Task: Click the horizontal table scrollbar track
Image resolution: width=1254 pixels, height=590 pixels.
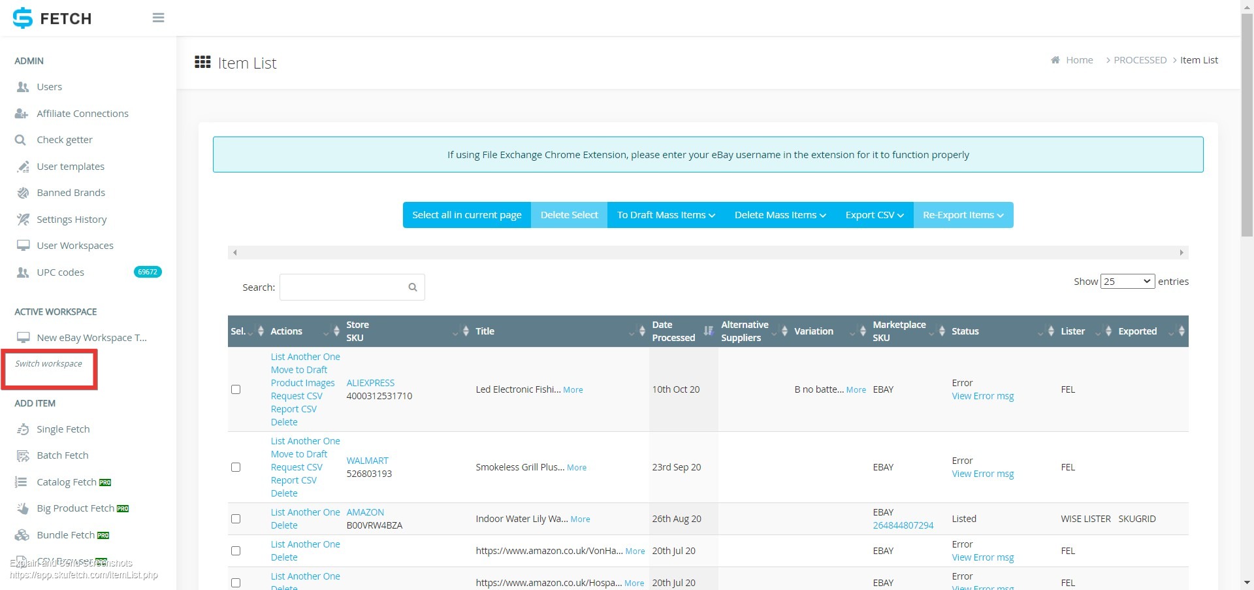Action: click(x=708, y=252)
